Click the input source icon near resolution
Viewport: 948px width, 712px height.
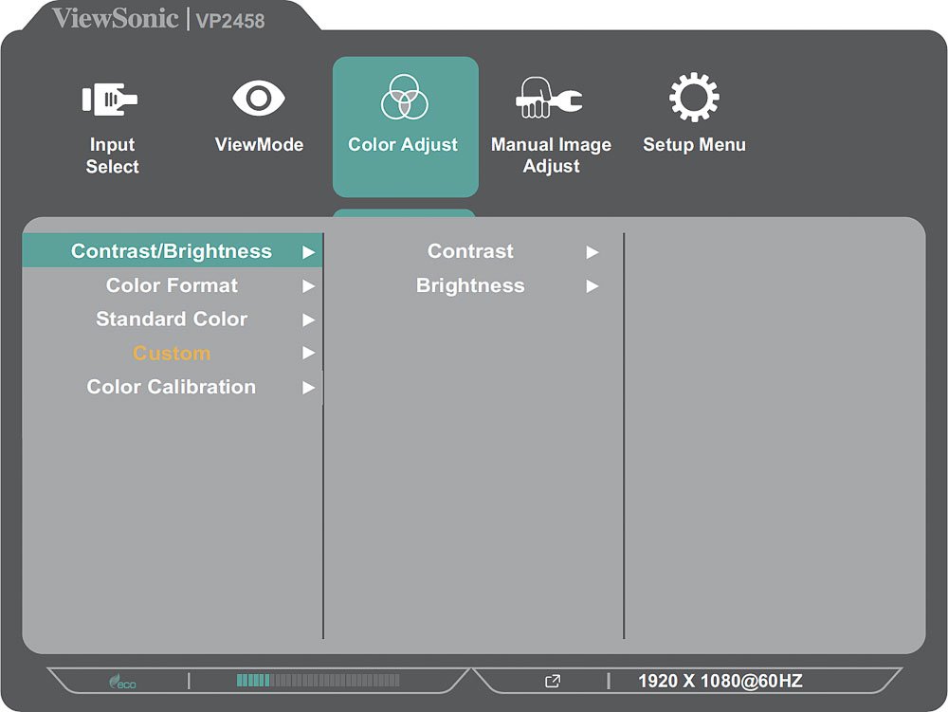553,681
